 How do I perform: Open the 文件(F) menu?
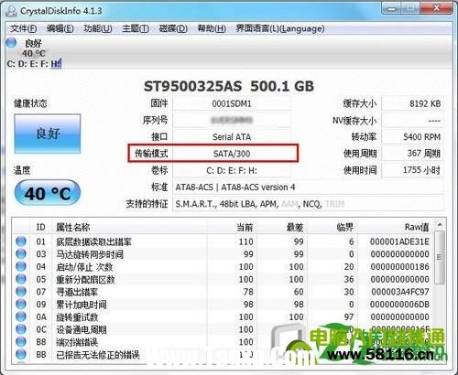[24, 28]
